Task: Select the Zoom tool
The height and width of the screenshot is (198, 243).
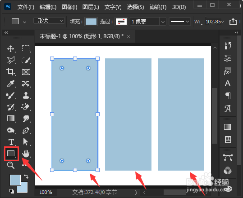Action: (11, 165)
